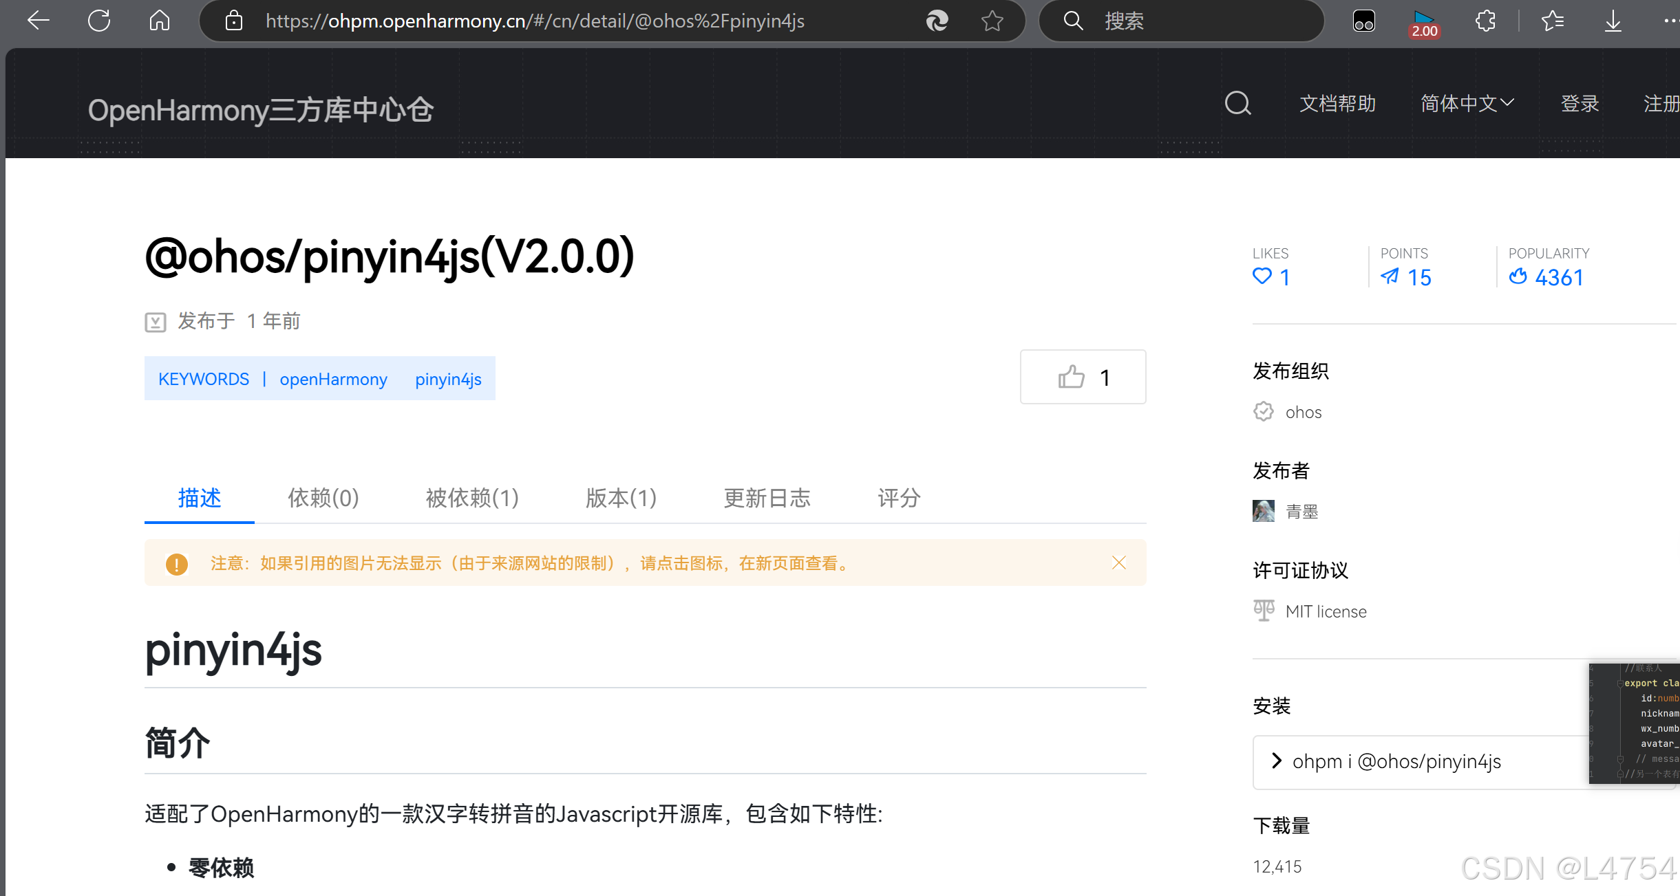Click the POPULARITY flame icon
Viewport: 1680px width, 896px height.
point(1518,276)
